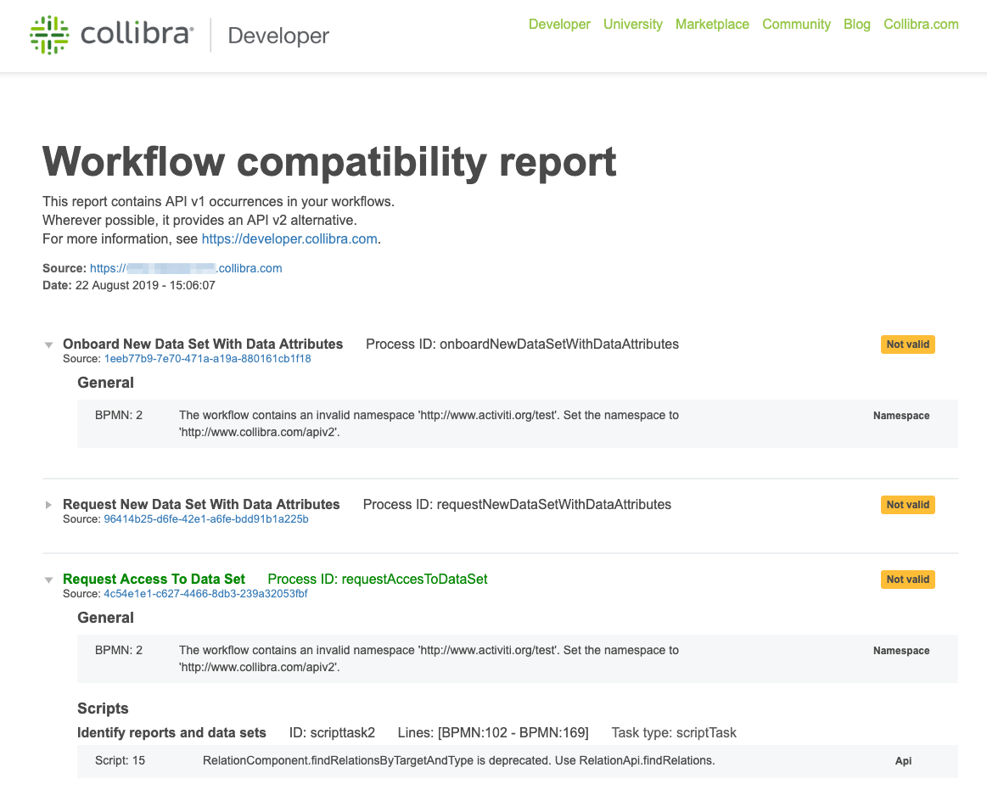
Task: Click Not valid badge for Request New Data Set
Action: pos(908,505)
